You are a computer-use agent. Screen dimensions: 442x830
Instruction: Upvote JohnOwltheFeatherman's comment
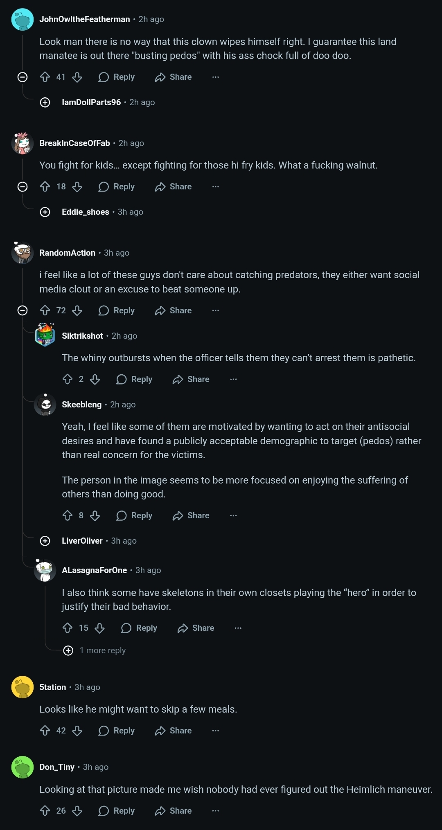click(45, 77)
